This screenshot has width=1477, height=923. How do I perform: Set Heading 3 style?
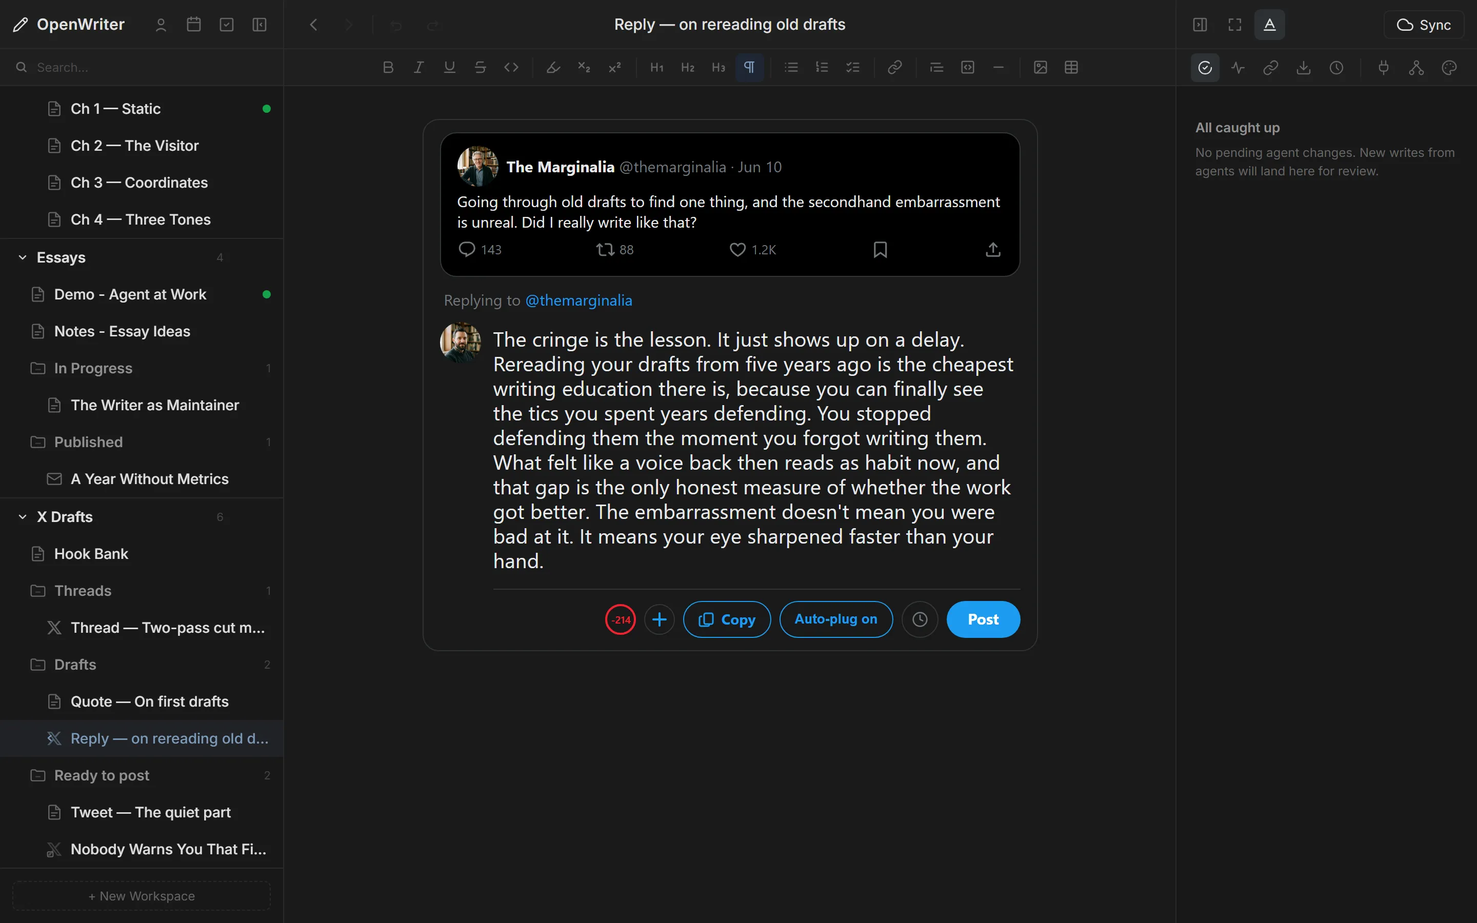718,67
